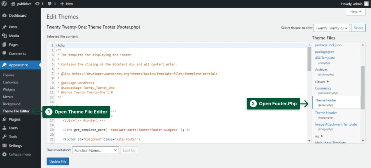This screenshot has height=168, width=371.
Task: Open Background submenu link
Action: 12,104
